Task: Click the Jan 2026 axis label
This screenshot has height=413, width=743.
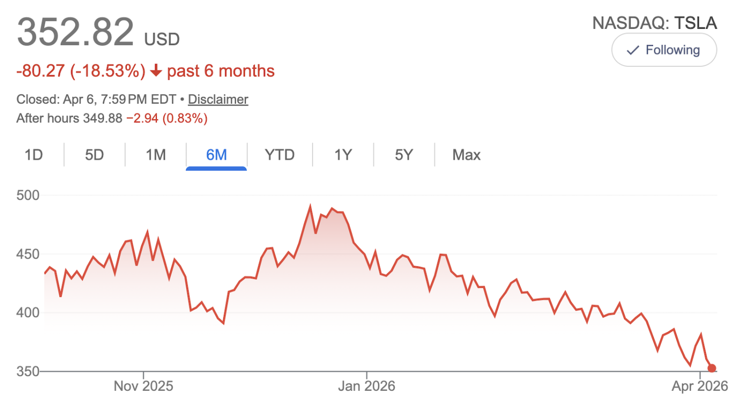Action: coord(368,385)
